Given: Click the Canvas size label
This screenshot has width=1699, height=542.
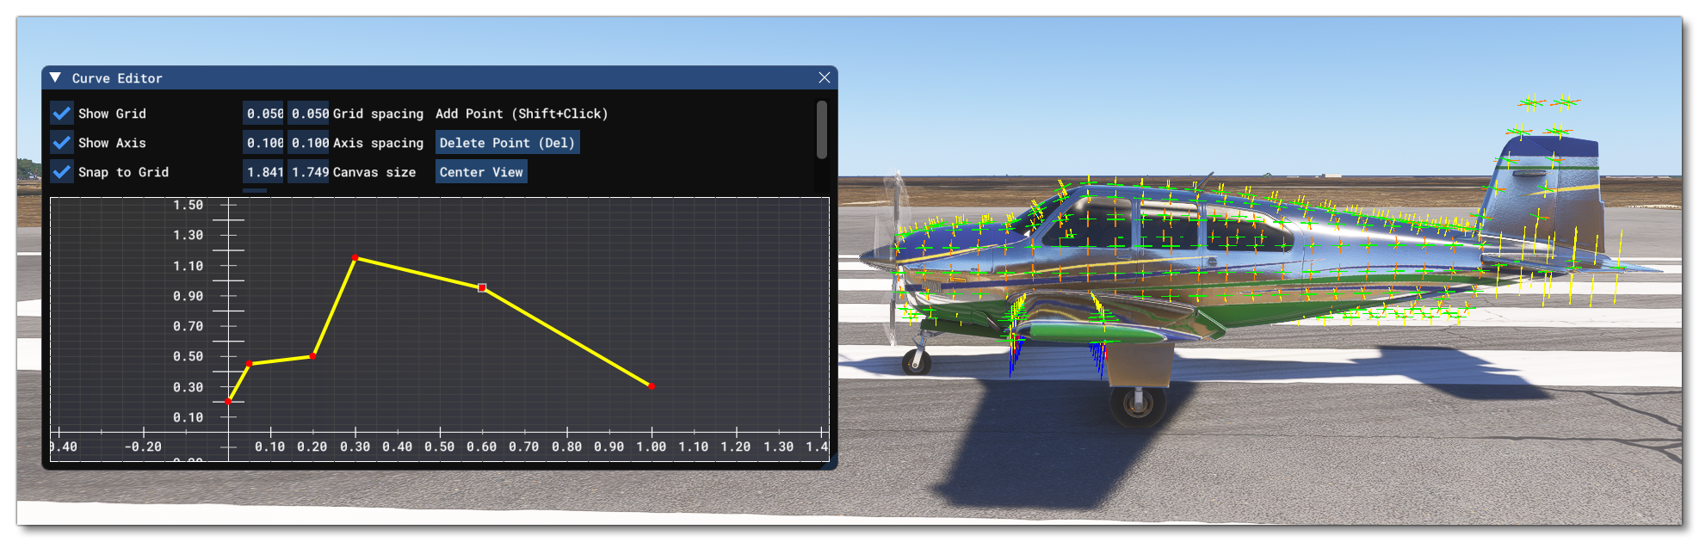Looking at the screenshot, I should point(374,172).
